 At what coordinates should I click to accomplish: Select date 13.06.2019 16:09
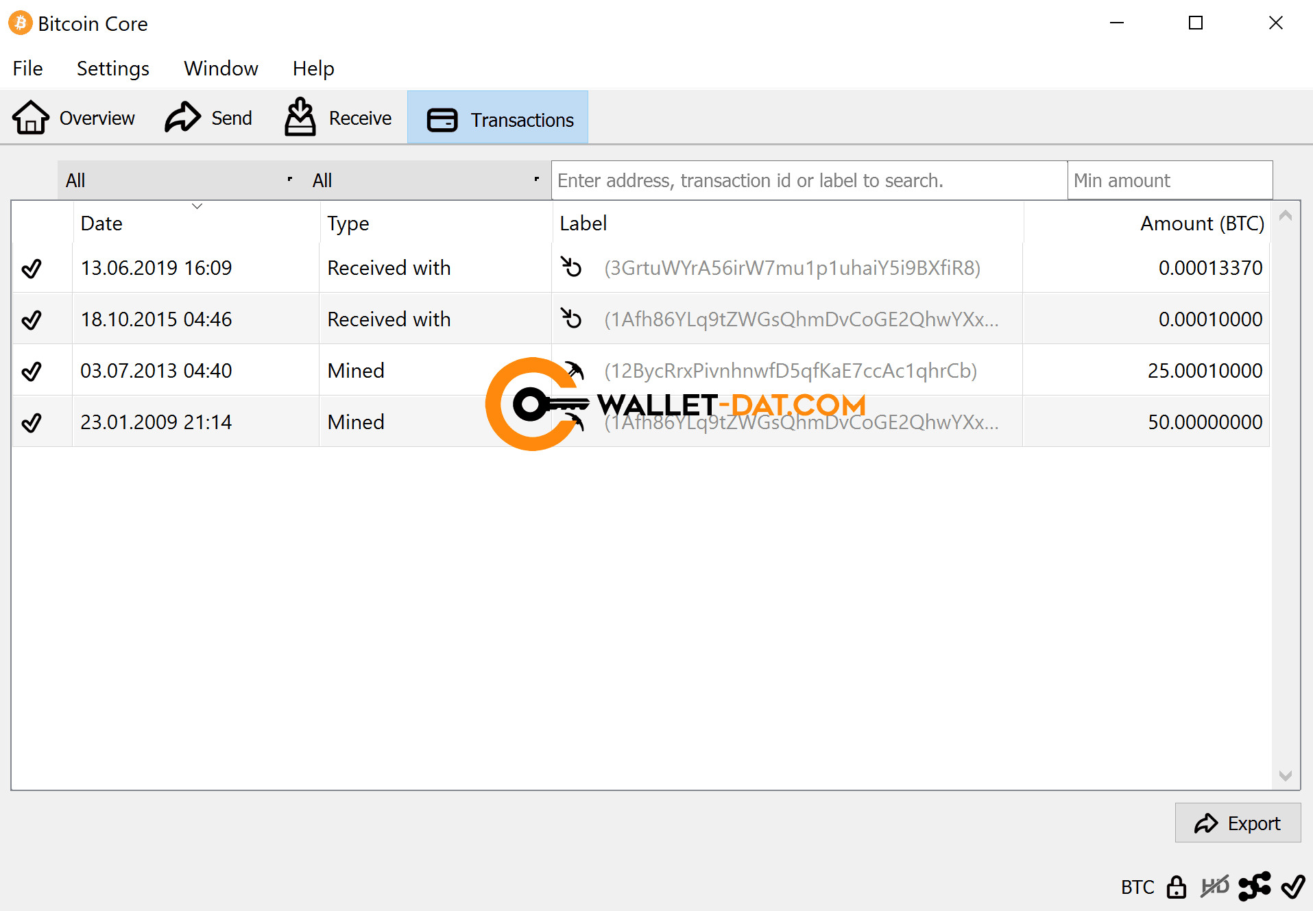156,268
